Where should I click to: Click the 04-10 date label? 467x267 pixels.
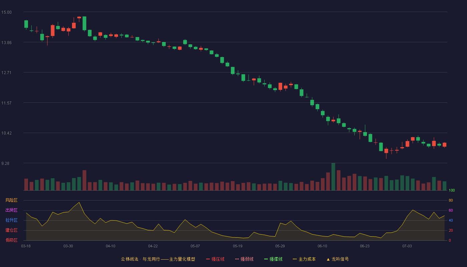[x=110, y=246]
